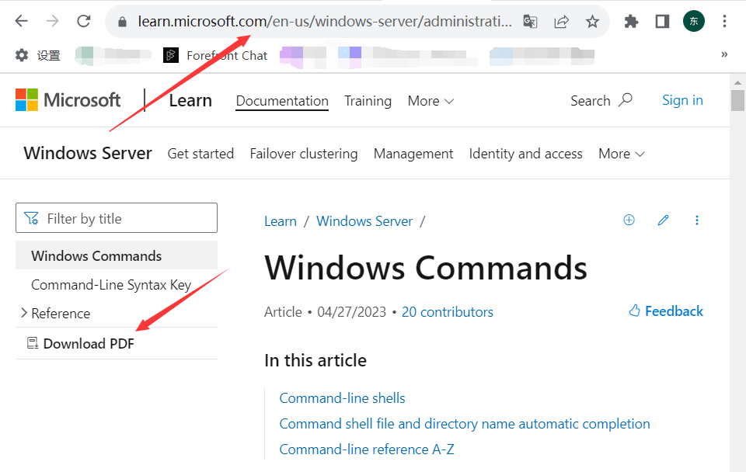Image resolution: width=746 pixels, height=472 pixels.
Task: Click the page scrollbar thumb
Action: coord(738,100)
